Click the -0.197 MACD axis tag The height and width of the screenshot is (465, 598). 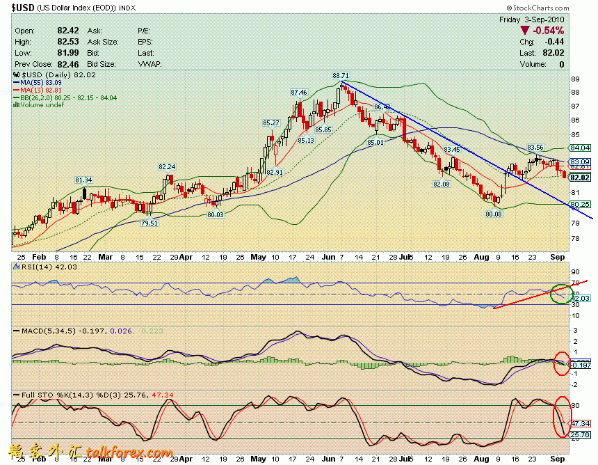point(580,365)
